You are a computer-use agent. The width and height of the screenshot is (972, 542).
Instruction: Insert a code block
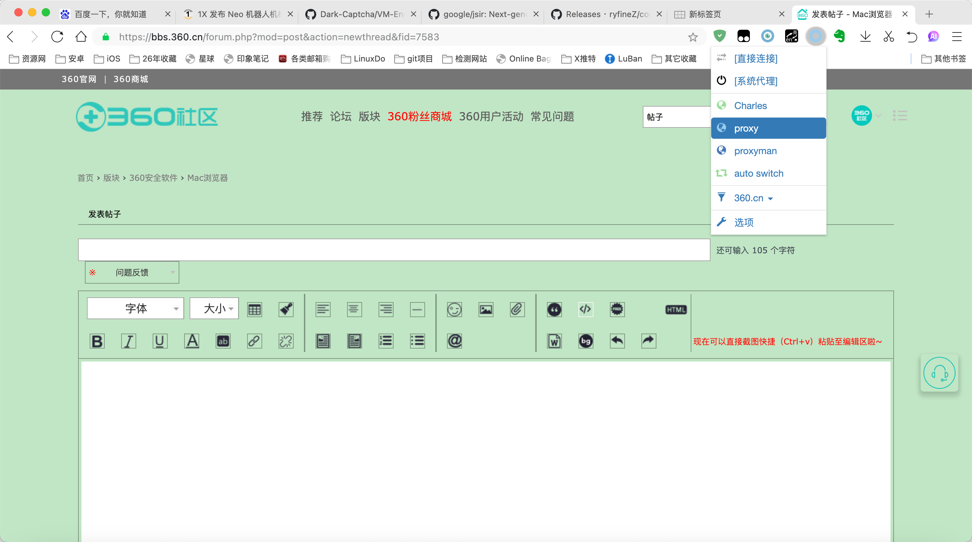coord(586,309)
